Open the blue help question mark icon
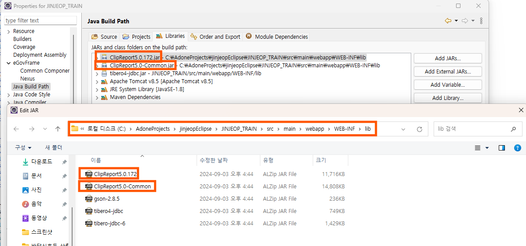This screenshot has height=246, width=526. tap(518, 148)
